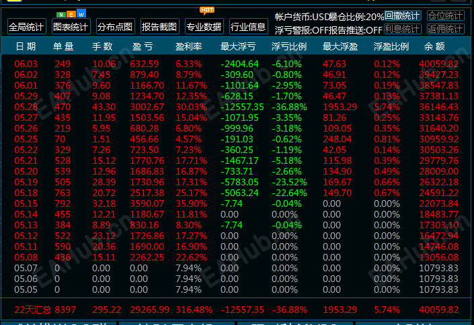The height and width of the screenshot is (325, 474).
Task: Select the 05.29 date cell
Action: tap(26, 96)
